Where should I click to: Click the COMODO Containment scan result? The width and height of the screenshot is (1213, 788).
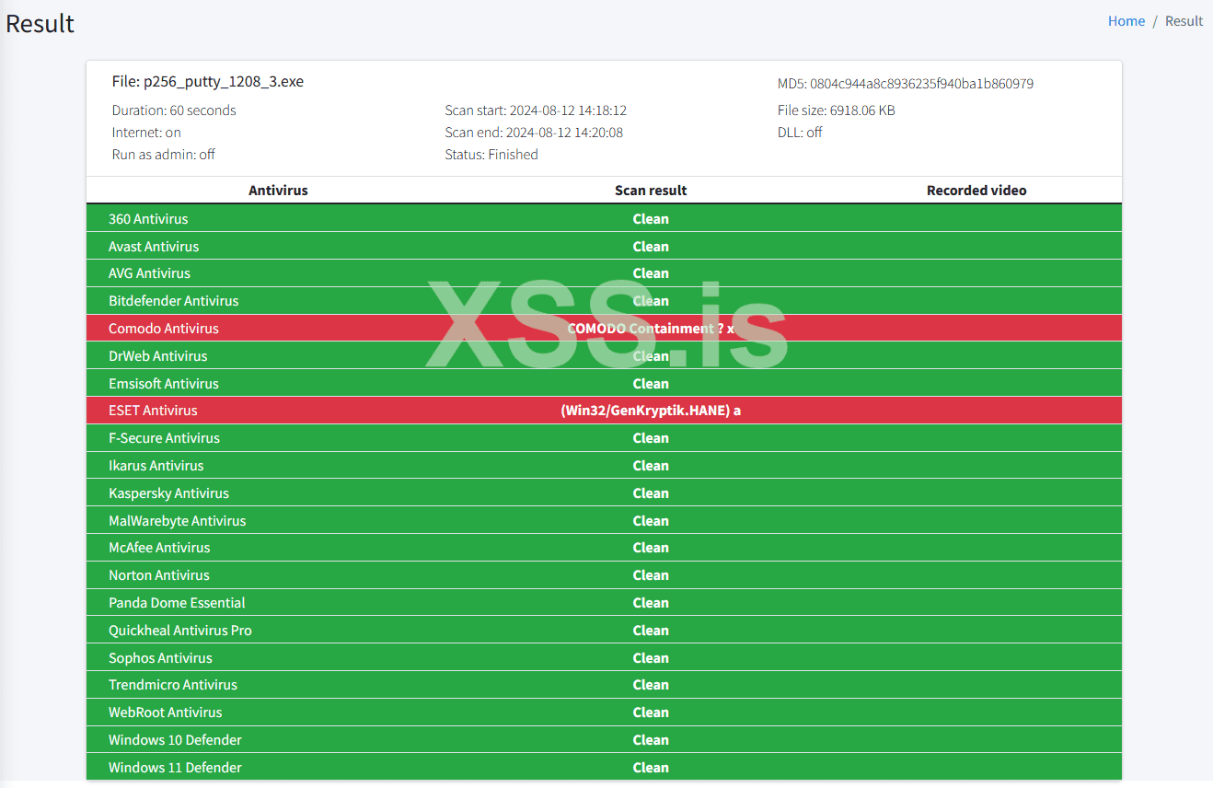[x=651, y=329]
